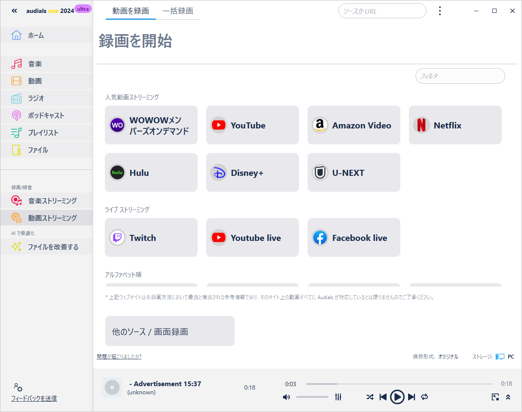The image size is (522, 412).
Task: Skip to the next track
Action: point(412,397)
